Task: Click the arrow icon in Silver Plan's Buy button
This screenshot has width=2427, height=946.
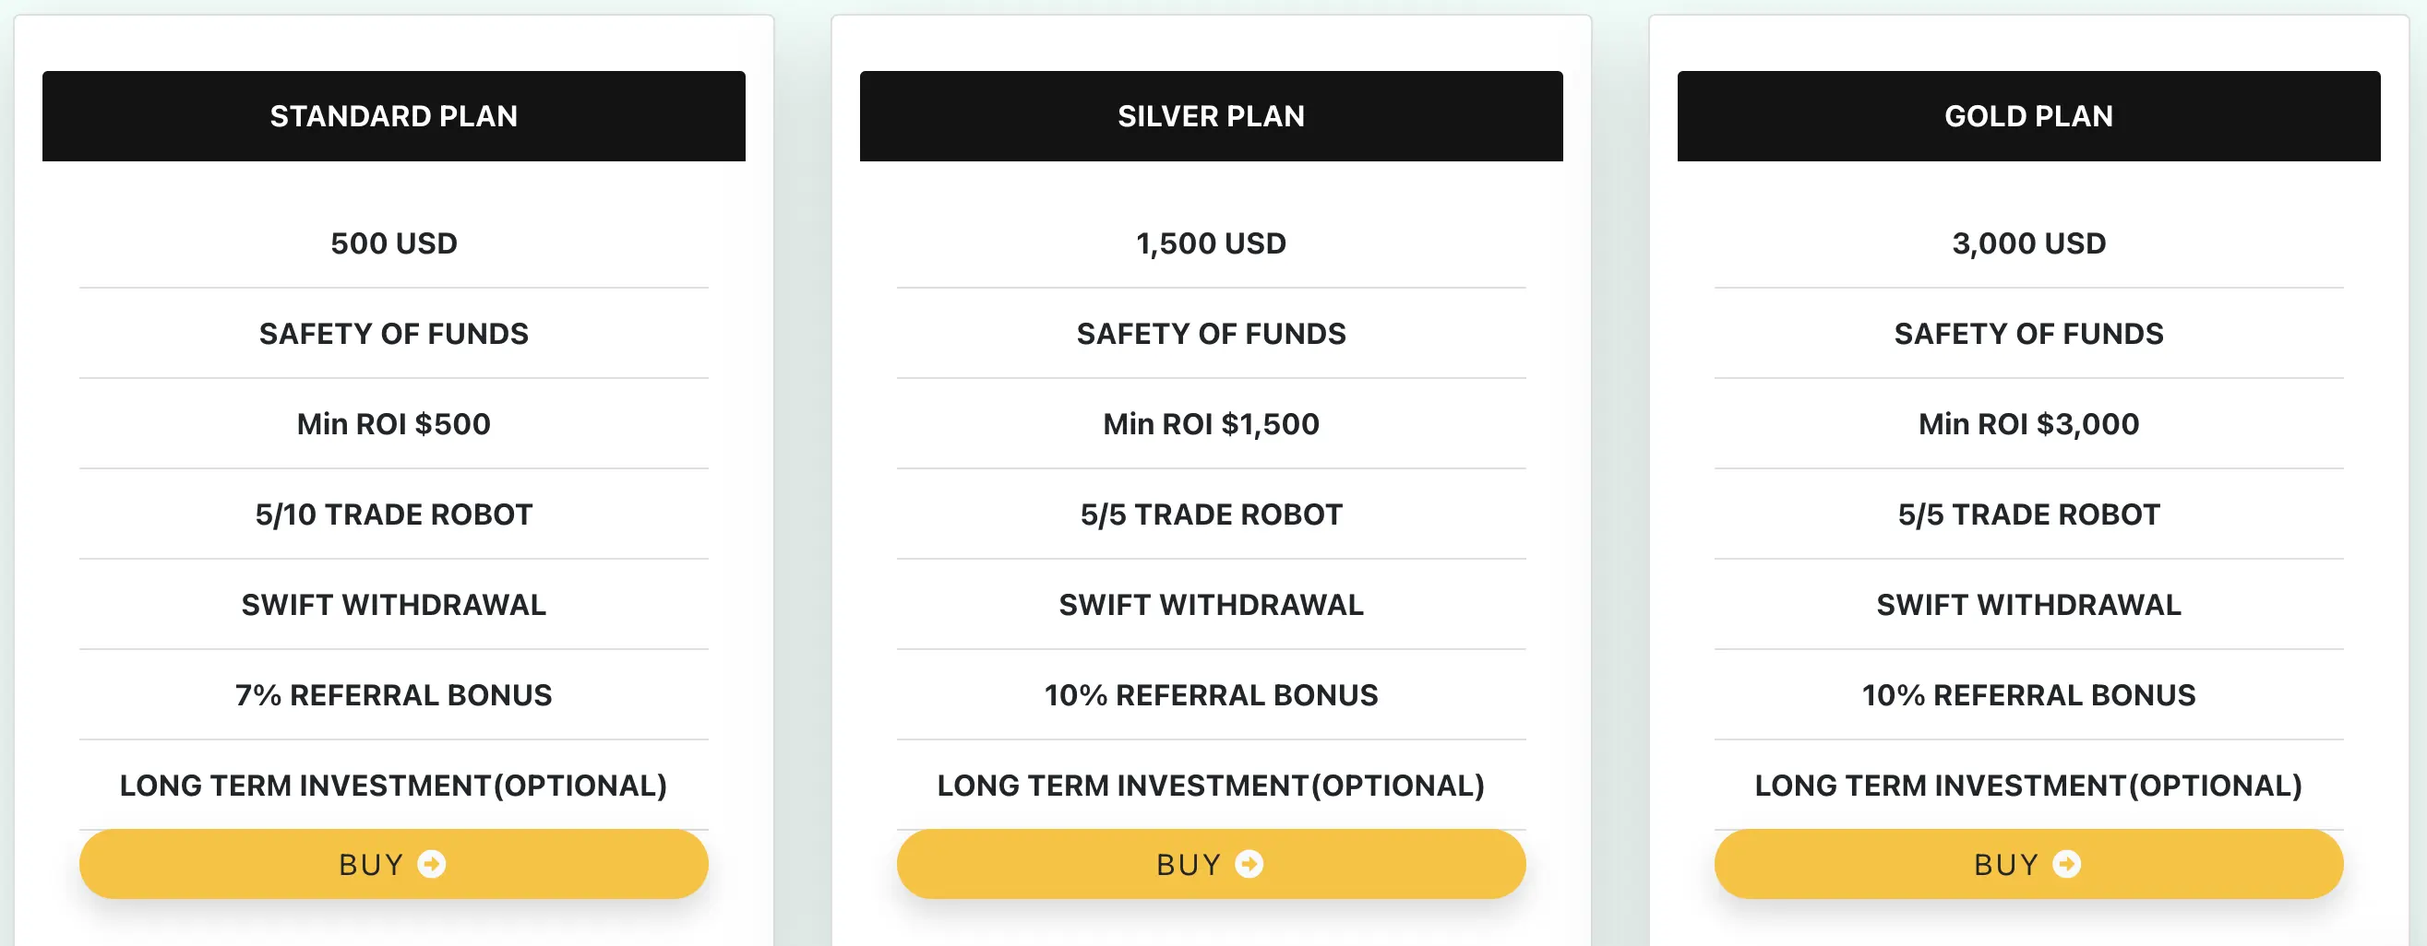Action: 1249,863
